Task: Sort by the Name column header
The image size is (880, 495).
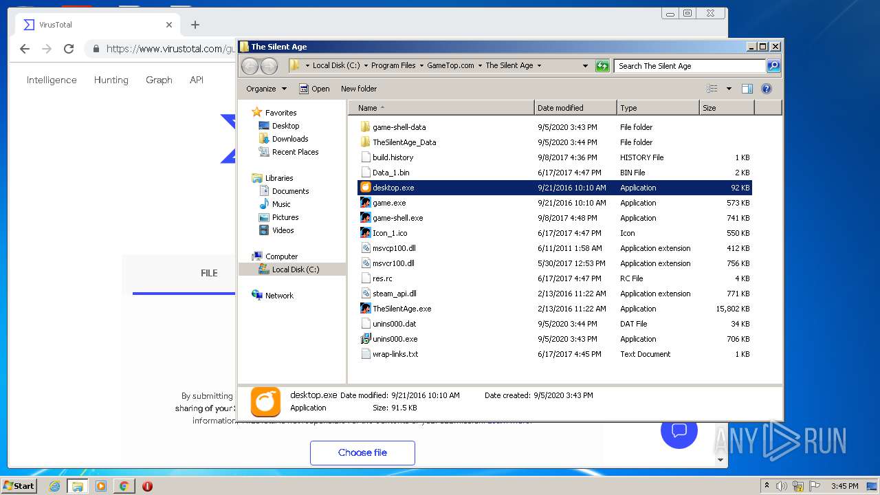Action: [x=441, y=108]
